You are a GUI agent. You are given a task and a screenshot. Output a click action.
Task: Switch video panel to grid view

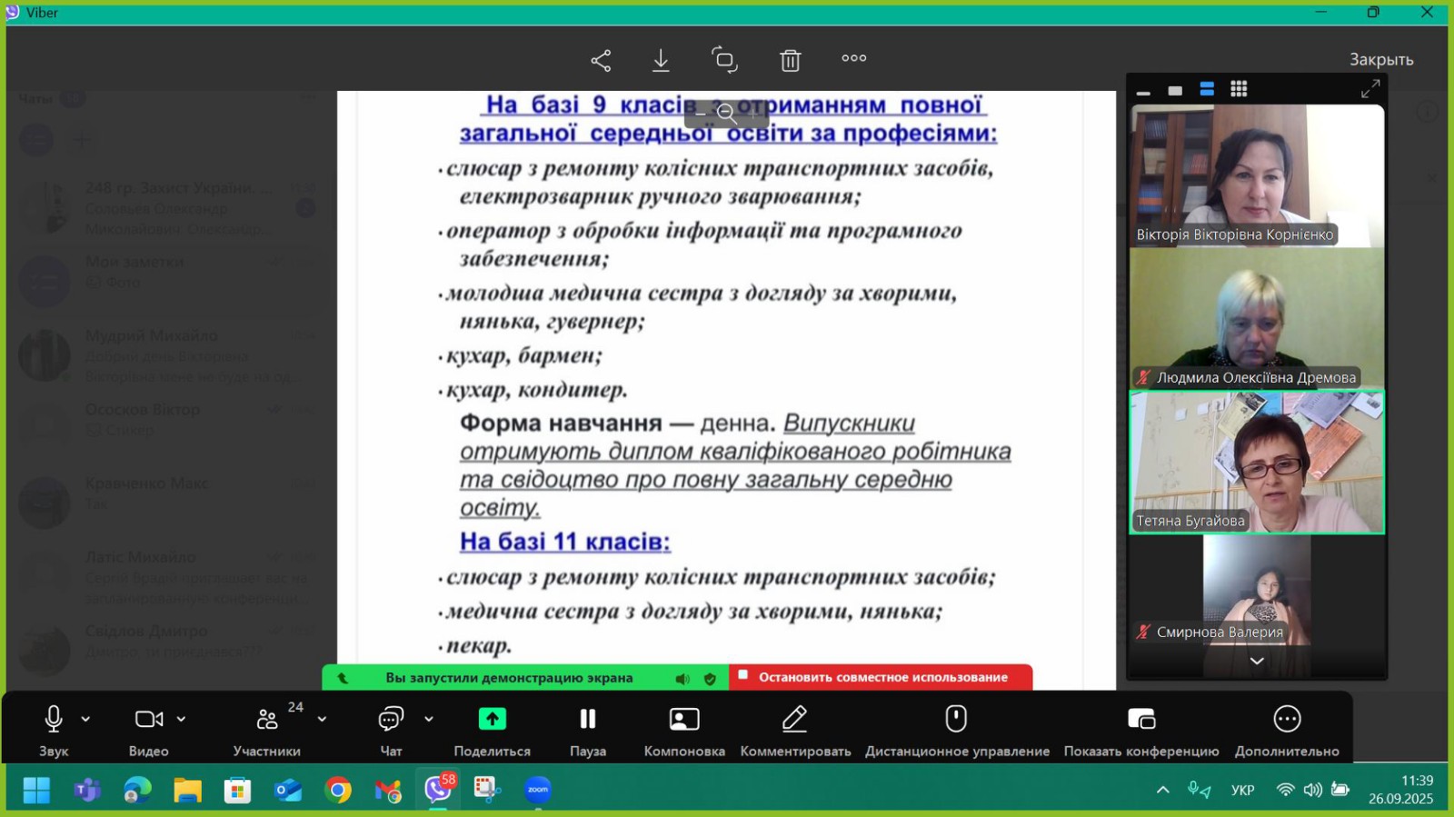coord(1239,89)
